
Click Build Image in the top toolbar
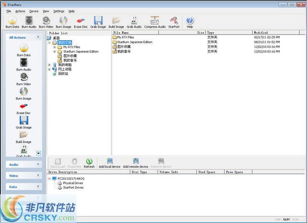point(116,23)
